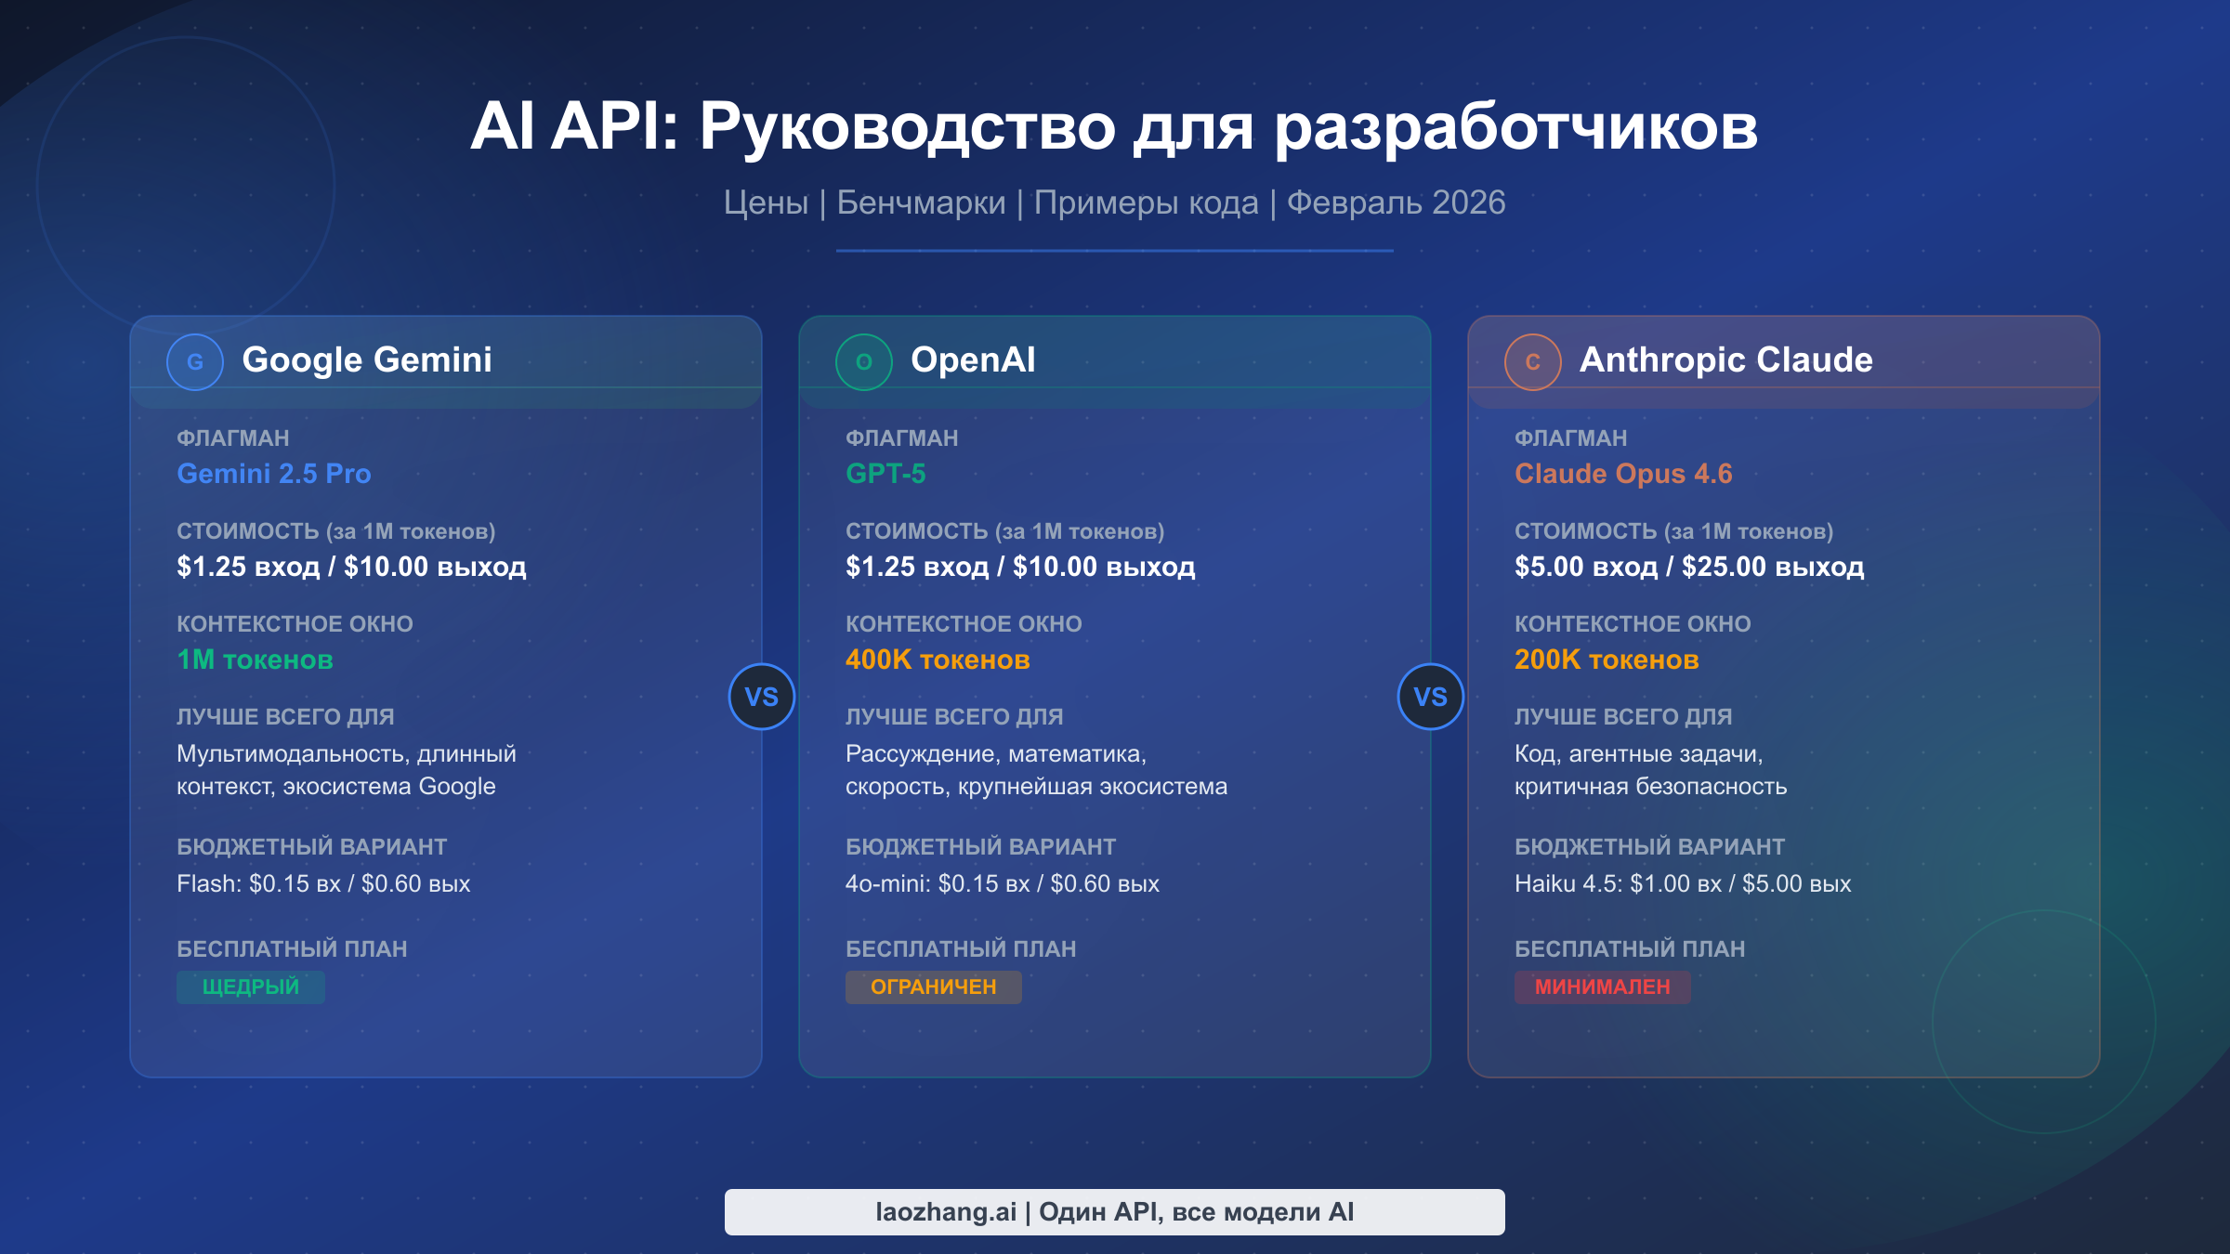Click the OpenAI O circle icon
The image size is (2230, 1254).
864,362
